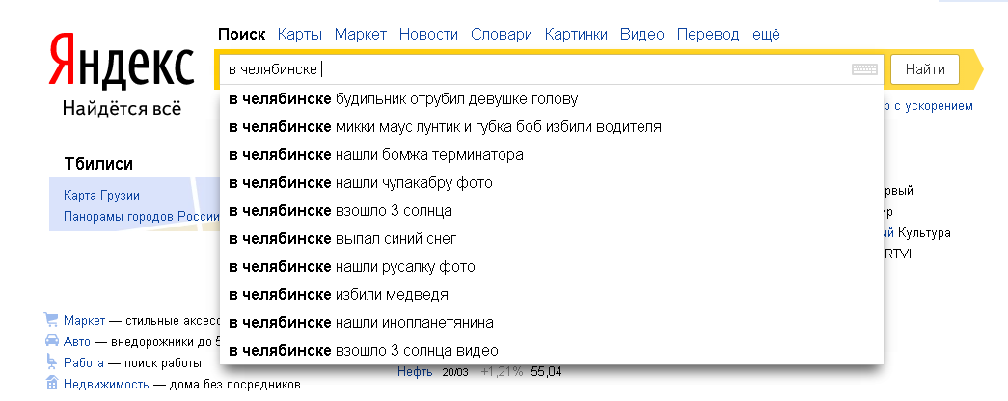Click the Работа seat icon
Screen dimensions: 1008x401
(51, 362)
